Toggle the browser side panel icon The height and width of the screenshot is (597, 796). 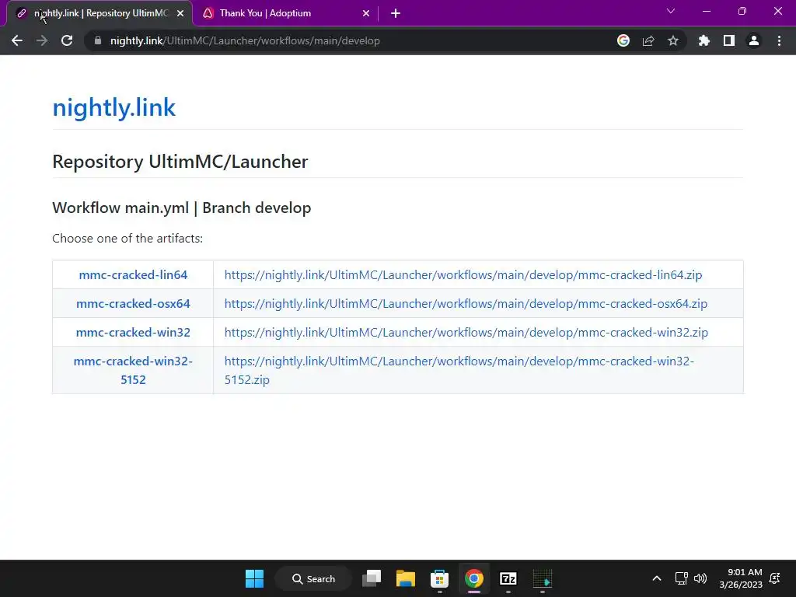click(x=729, y=40)
